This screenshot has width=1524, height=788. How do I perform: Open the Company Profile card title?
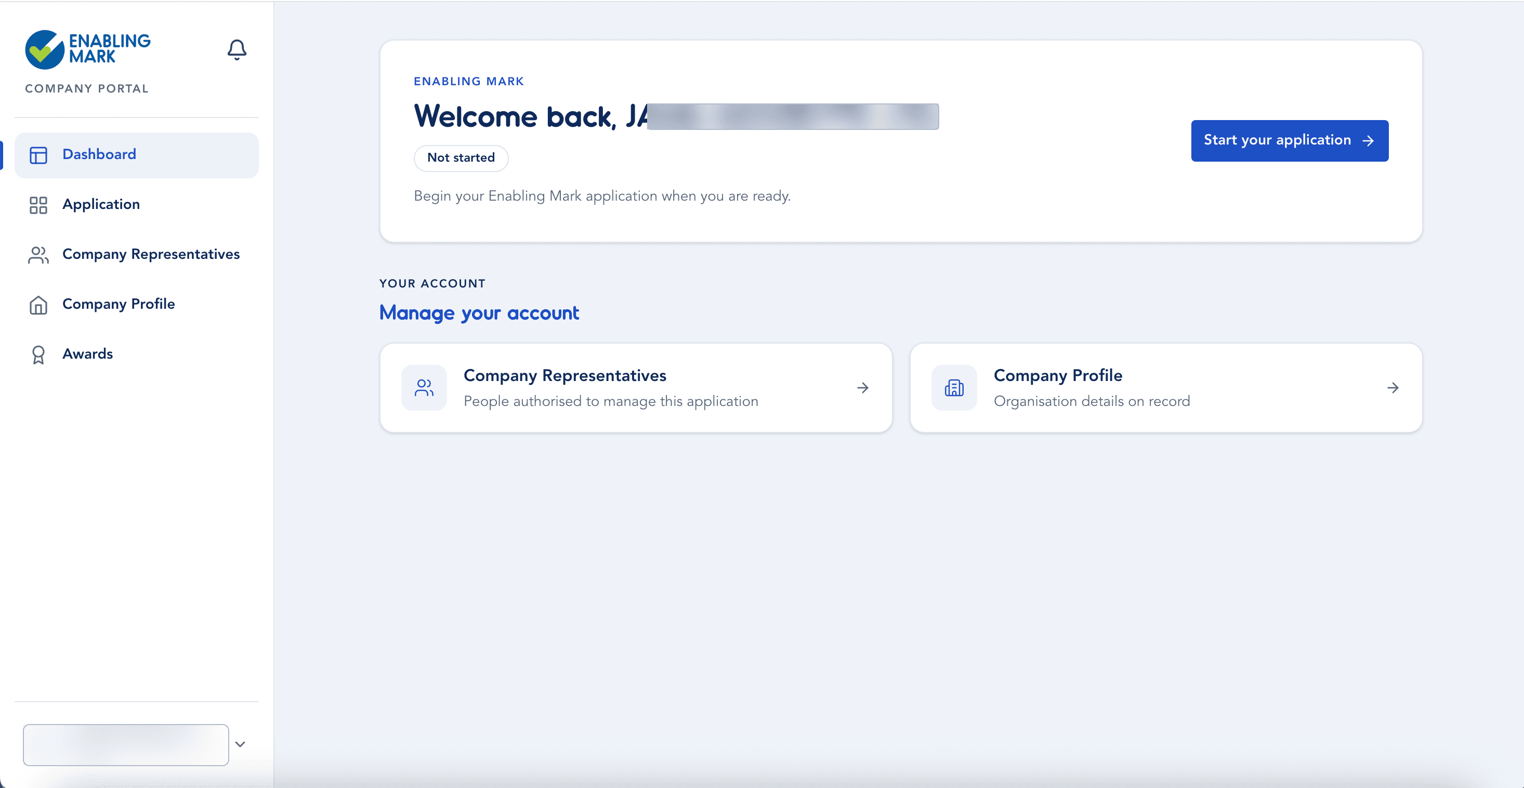tap(1058, 376)
